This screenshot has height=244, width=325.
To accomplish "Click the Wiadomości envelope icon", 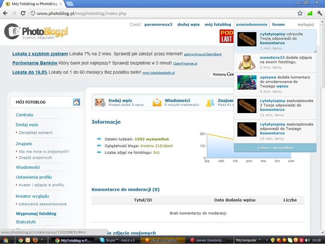I will (x=157, y=102).
